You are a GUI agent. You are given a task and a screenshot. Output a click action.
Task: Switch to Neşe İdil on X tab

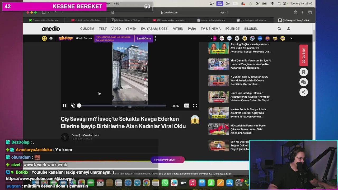[127, 20]
